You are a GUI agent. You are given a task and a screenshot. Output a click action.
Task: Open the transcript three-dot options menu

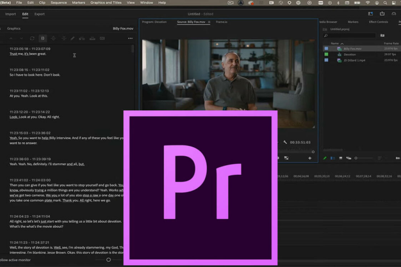(x=130, y=38)
